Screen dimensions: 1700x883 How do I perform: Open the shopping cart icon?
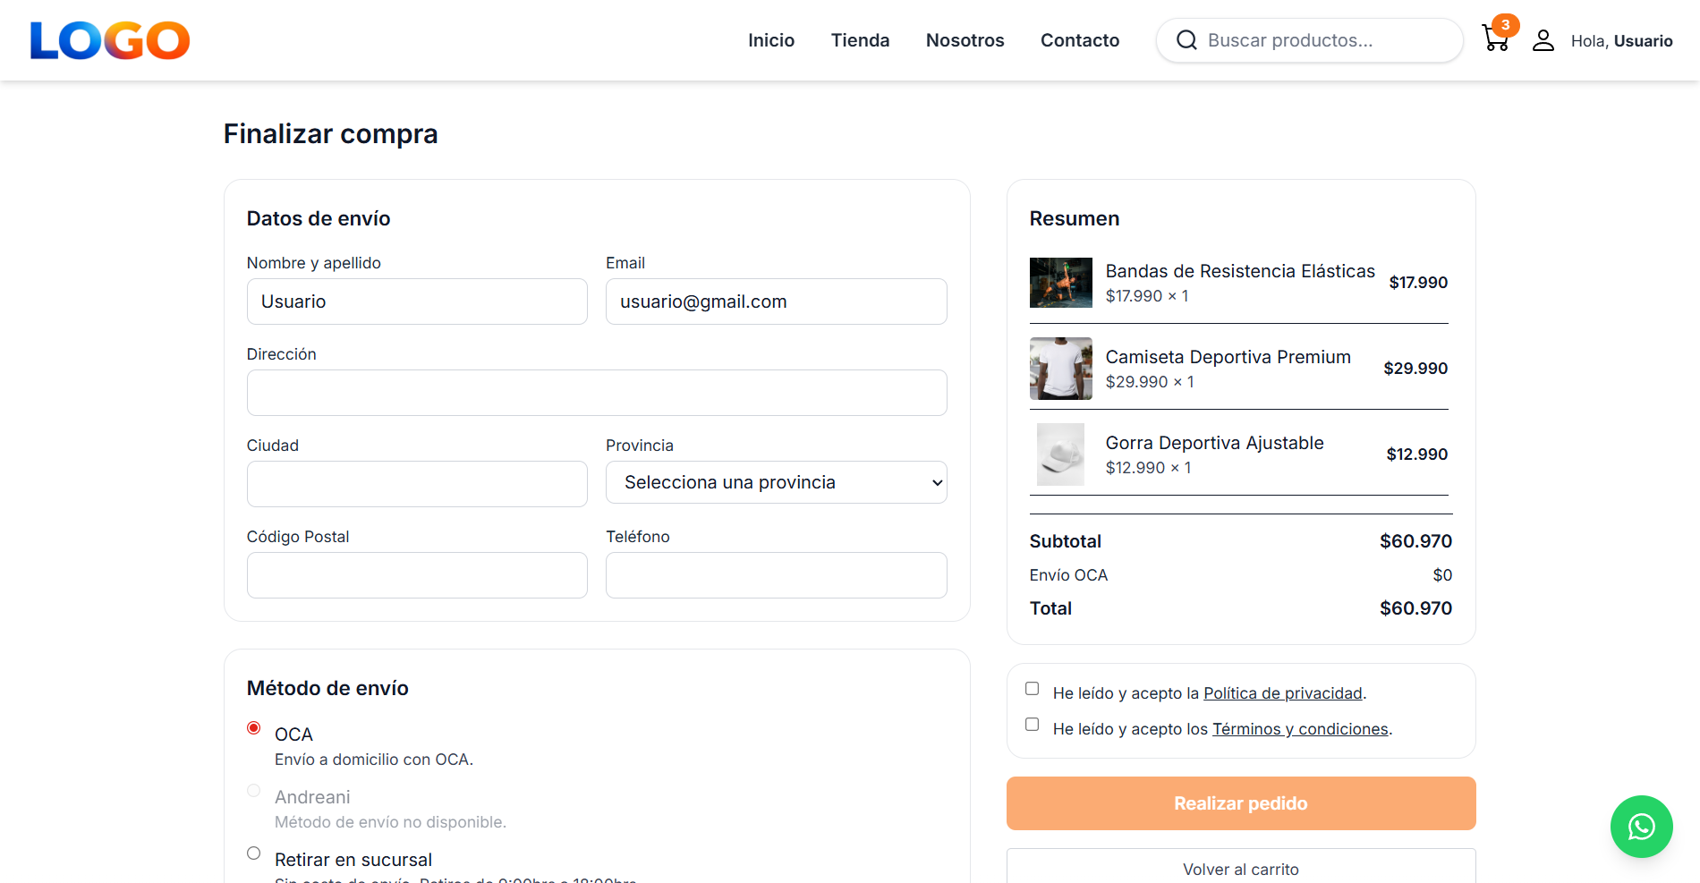tap(1494, 40)
